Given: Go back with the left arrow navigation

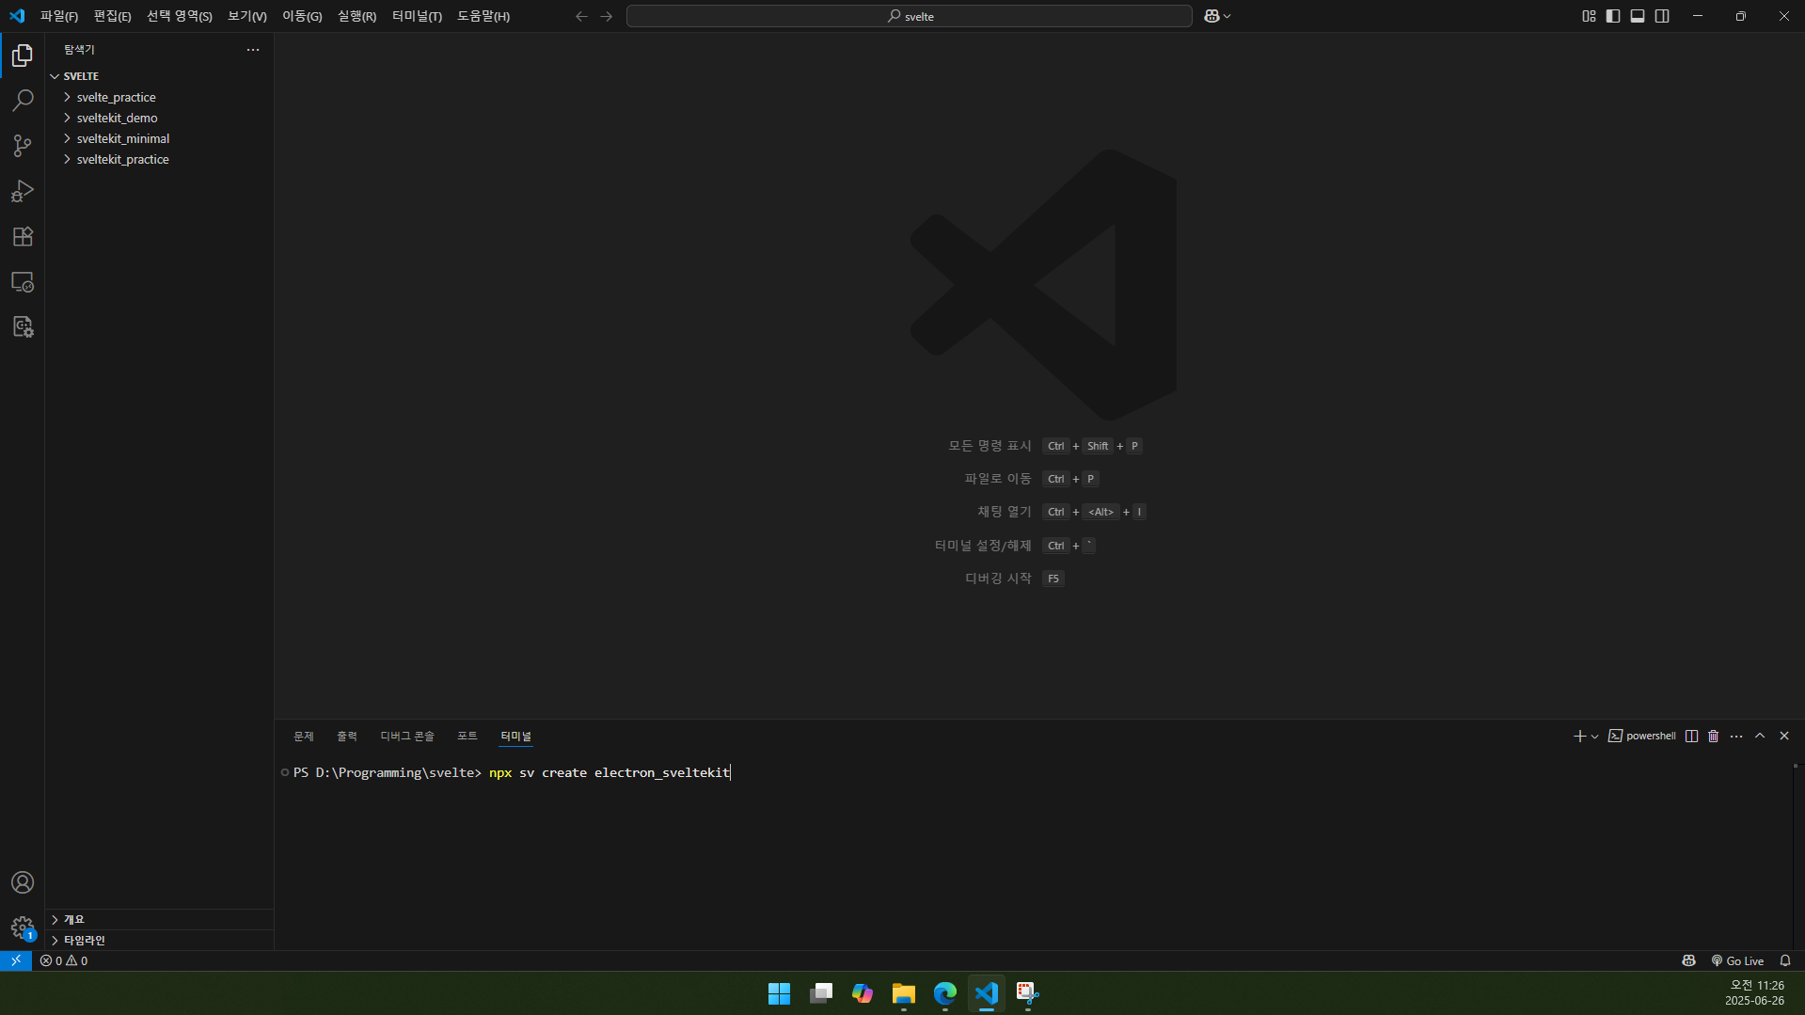Looking at the screenshot, I should 581,16.
